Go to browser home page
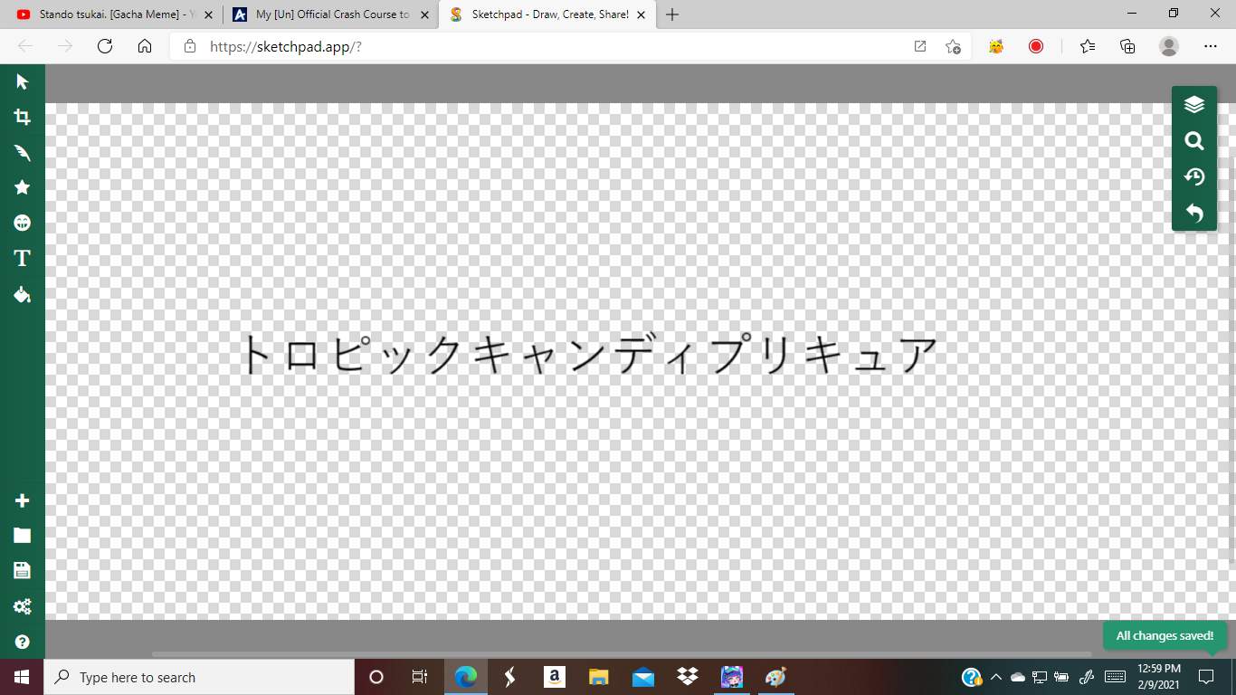The width and height of the screenshot is (1236, 695). coord(145,46)
